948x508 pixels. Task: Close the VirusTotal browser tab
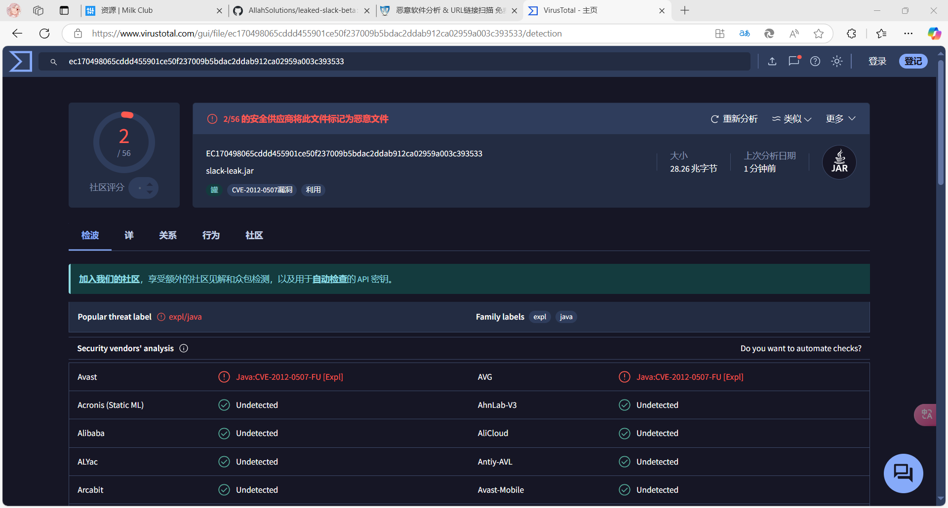coord(662,10)
